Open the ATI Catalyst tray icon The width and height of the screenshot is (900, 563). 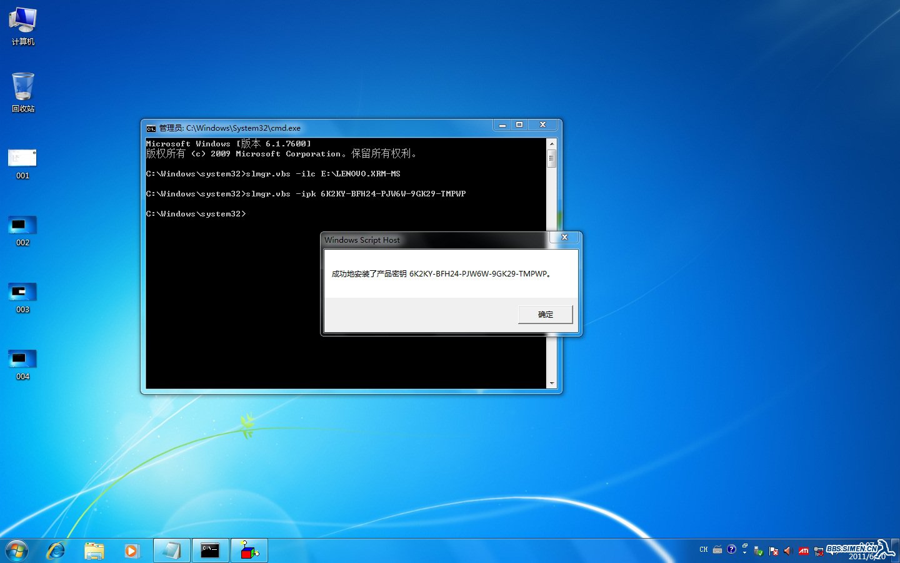click(x=804, y=551)
